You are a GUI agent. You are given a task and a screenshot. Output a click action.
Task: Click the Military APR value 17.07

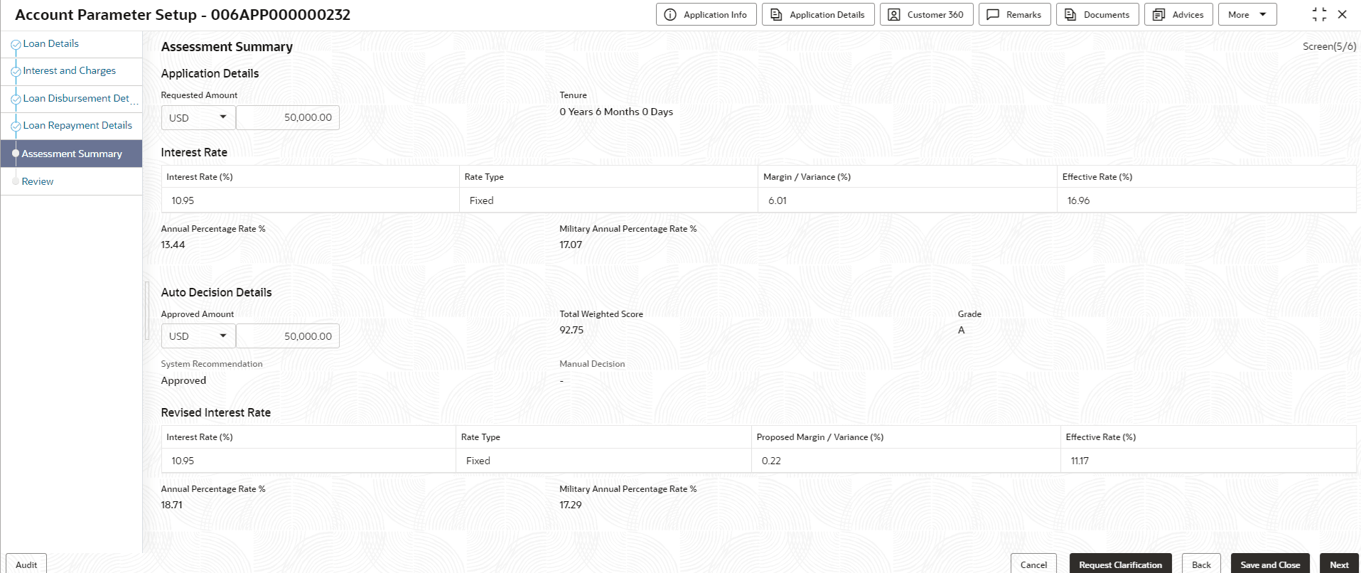pos(571,245)
